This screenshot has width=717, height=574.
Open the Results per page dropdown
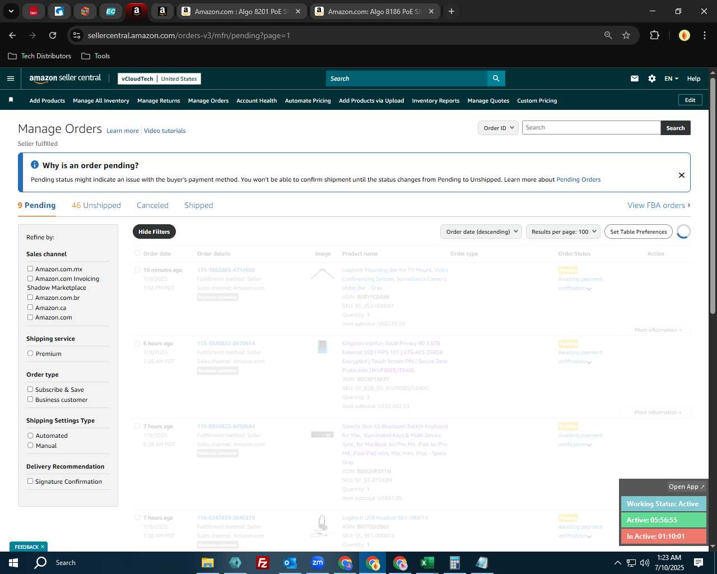click(x=563, y=232)
